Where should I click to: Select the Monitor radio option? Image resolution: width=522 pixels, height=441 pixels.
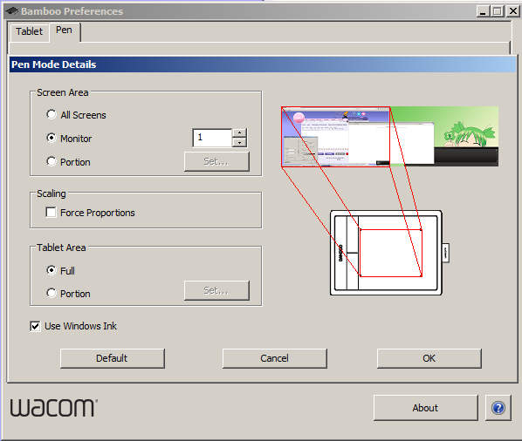[52, 138]
